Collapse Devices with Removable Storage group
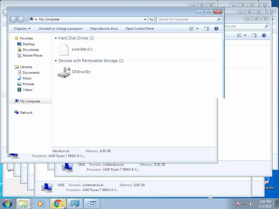The height and width of the screenshot is (209, 279). [x=56, y=61]
